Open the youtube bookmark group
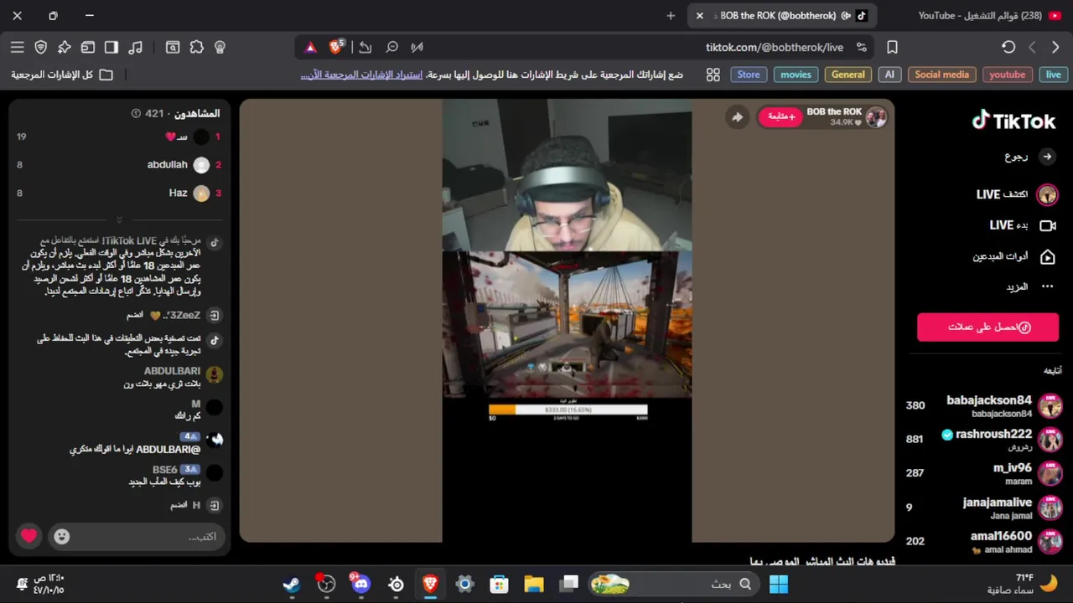 click(x=1007, y=75)
